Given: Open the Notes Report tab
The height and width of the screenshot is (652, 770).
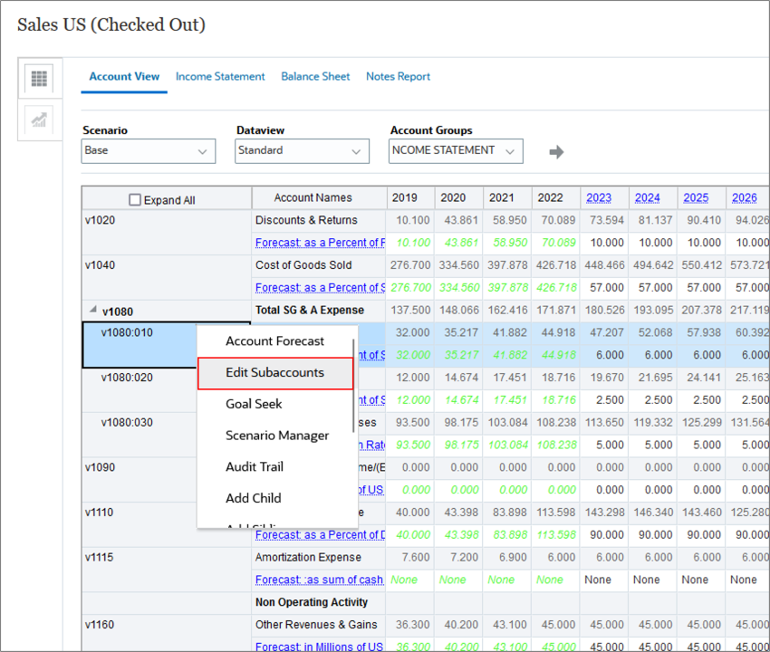Looking at the screenshot, I should tap(398, 76).
